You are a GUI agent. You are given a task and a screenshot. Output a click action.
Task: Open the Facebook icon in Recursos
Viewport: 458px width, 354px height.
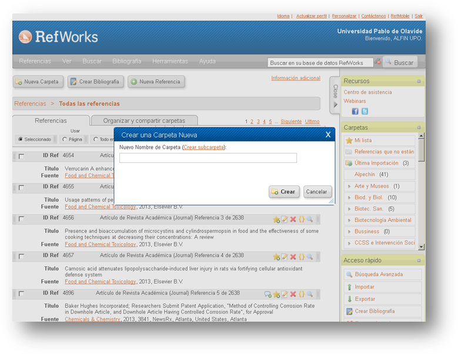(355, 111)
